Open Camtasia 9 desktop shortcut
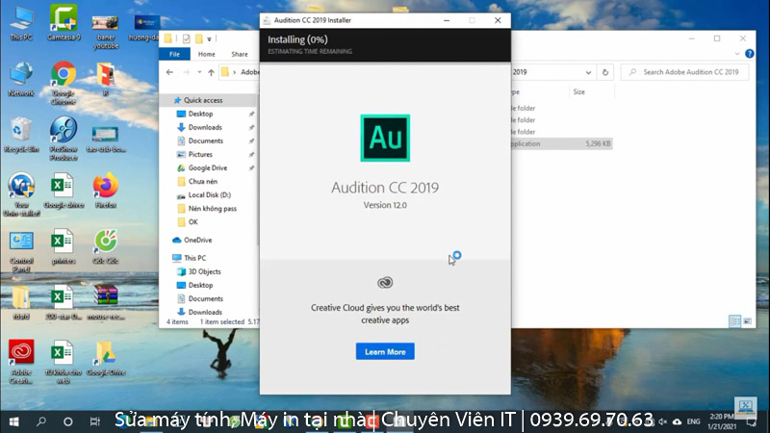Image resolution: width=770 pixels, height=433 pixels. coord(64,17)
